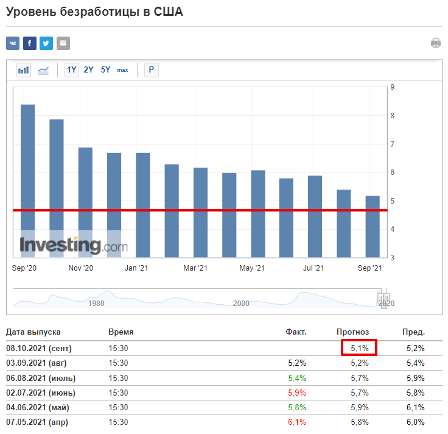The image size is (448, 434).
Task: Click the 1980 area on range navigator
Action: tap(96, 304)
